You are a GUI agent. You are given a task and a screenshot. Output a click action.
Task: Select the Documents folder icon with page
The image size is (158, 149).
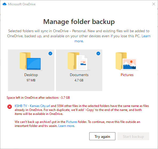79,61
